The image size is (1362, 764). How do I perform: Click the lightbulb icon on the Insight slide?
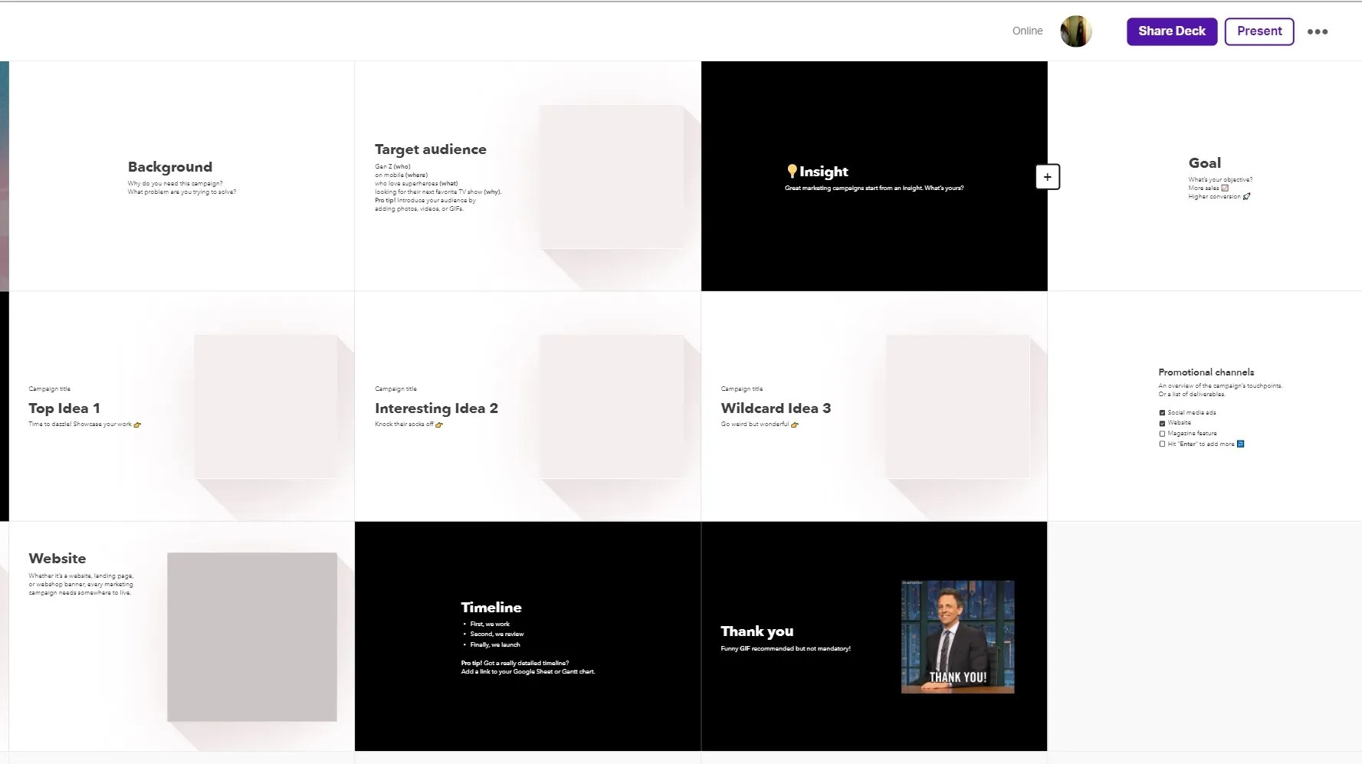click(x=791, y=171)
